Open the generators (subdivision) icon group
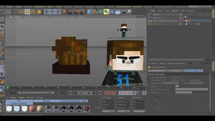The image size is (215, 121). (101, 12)
